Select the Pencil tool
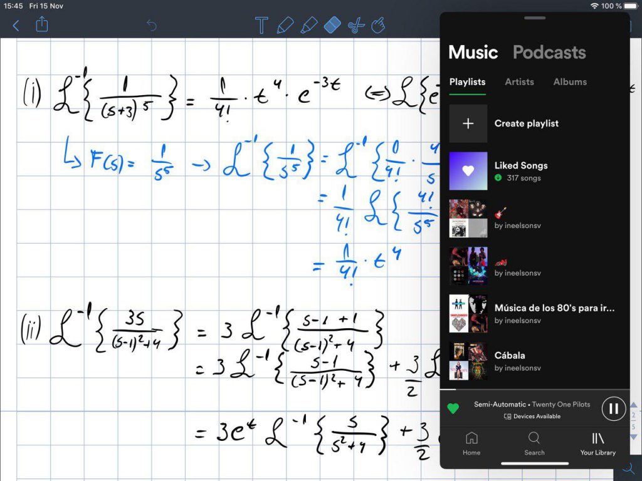This screenshot has height=481, width=642. tap(285, 26)
